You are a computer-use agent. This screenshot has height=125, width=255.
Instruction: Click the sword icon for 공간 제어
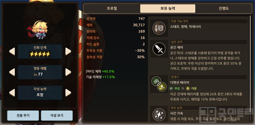pyautogui.click(x=159, y=49)
